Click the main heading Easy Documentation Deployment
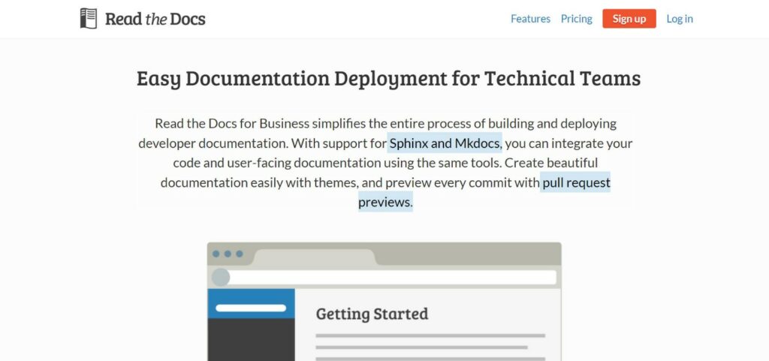 pos(388,78)
